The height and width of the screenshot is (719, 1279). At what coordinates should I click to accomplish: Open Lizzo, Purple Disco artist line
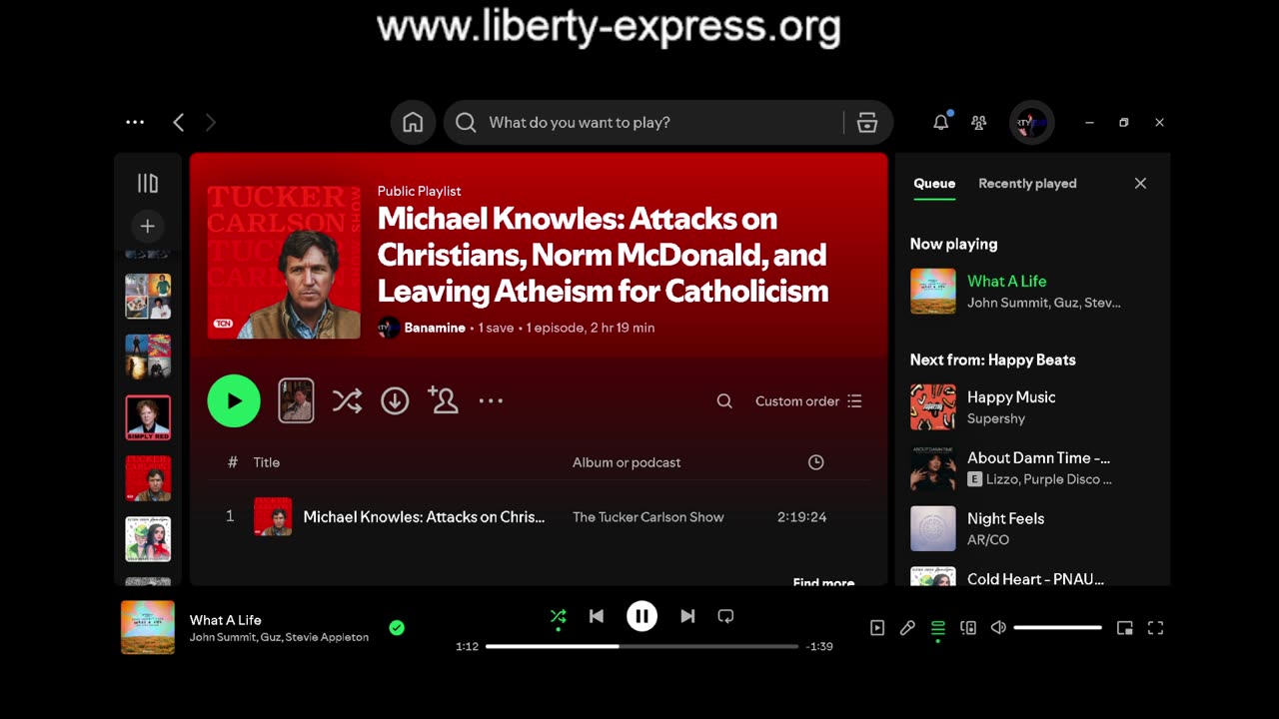[1049, 479]
